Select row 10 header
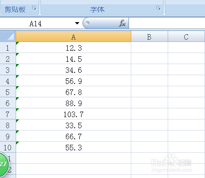The image size is (205, 178). pos(8,147)
